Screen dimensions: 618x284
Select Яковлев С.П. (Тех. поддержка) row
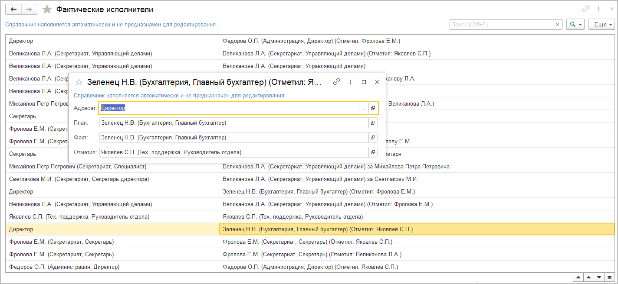click(x=79, y=216)
